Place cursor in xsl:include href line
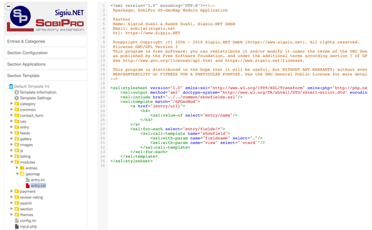This screenshot has height=230, width=372. pyautogui.click(x=181, y=97)
